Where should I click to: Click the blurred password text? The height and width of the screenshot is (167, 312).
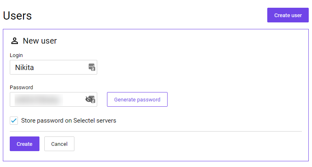click(39, 99)
